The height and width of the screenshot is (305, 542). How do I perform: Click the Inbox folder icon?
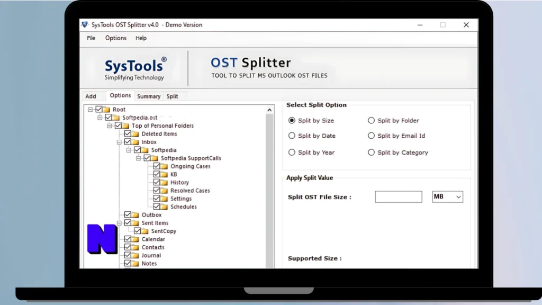(135, 142)
